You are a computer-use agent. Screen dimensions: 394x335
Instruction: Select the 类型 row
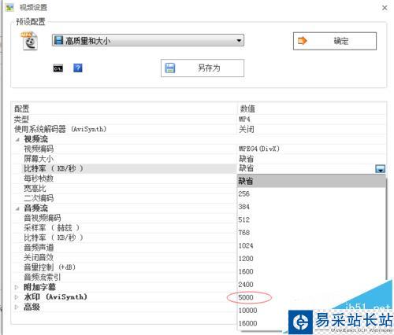coord(199,120)
